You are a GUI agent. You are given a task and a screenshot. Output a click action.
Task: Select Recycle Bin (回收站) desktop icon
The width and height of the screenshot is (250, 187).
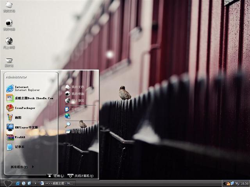tap(9, 63)
